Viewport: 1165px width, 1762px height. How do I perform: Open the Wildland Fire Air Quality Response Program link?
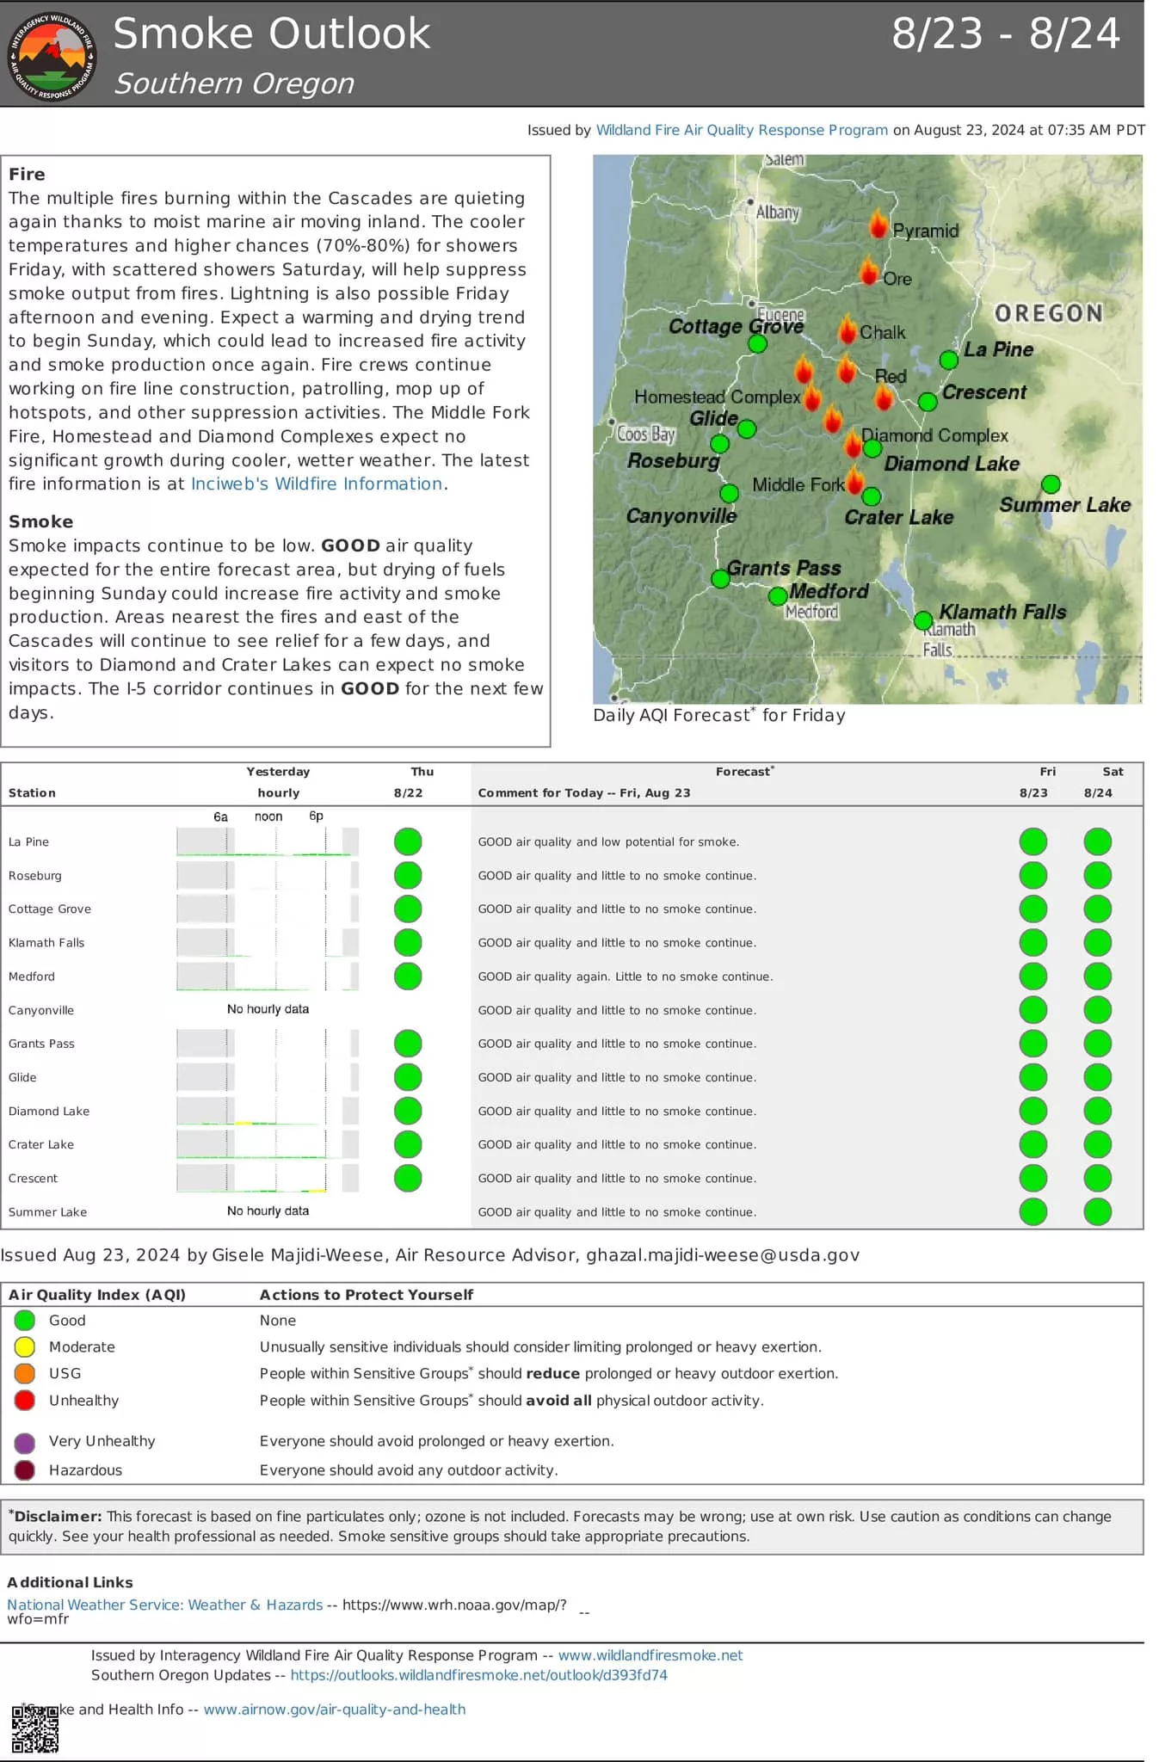point(742,130)
